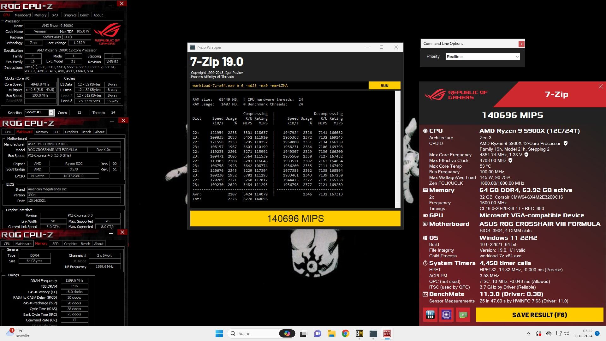Screen dimensions: 606x341
Task: Switch to BenchMate on the taskbar
Action: 359,333
